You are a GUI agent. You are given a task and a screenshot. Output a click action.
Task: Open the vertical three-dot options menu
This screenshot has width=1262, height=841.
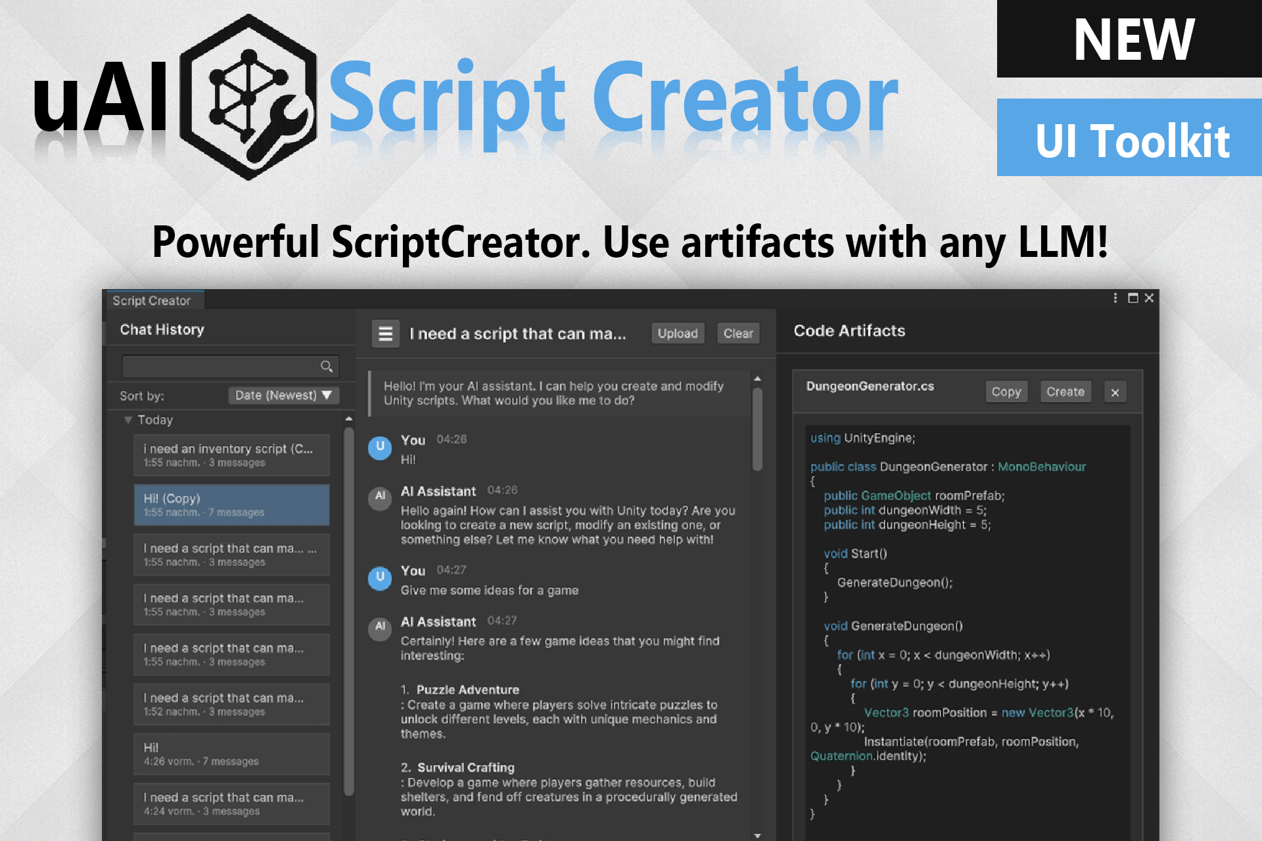tap(1114, 298)
